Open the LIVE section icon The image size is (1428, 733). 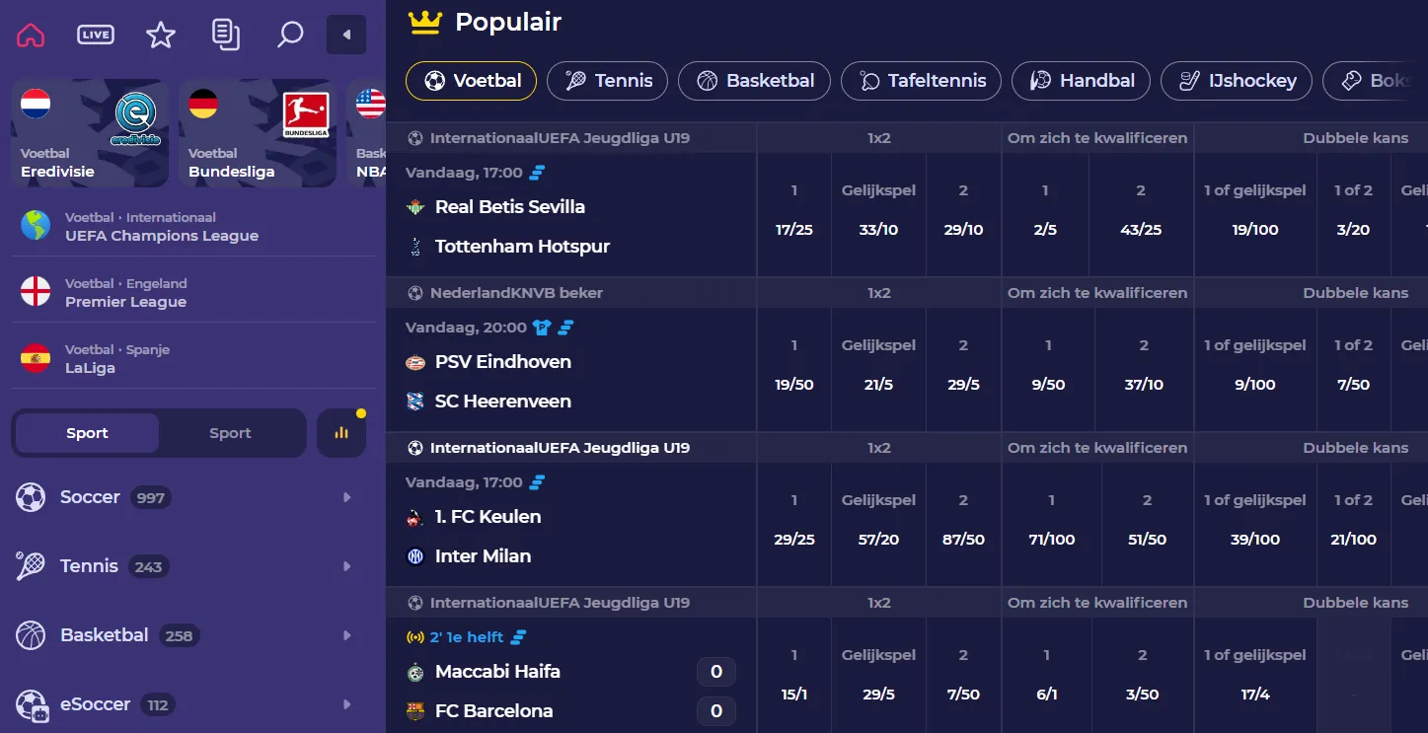click(95, 34)
